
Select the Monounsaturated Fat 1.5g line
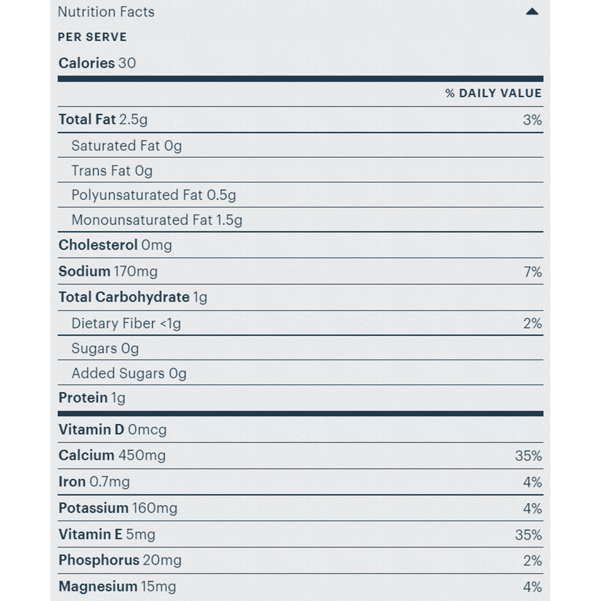[157, 220]
